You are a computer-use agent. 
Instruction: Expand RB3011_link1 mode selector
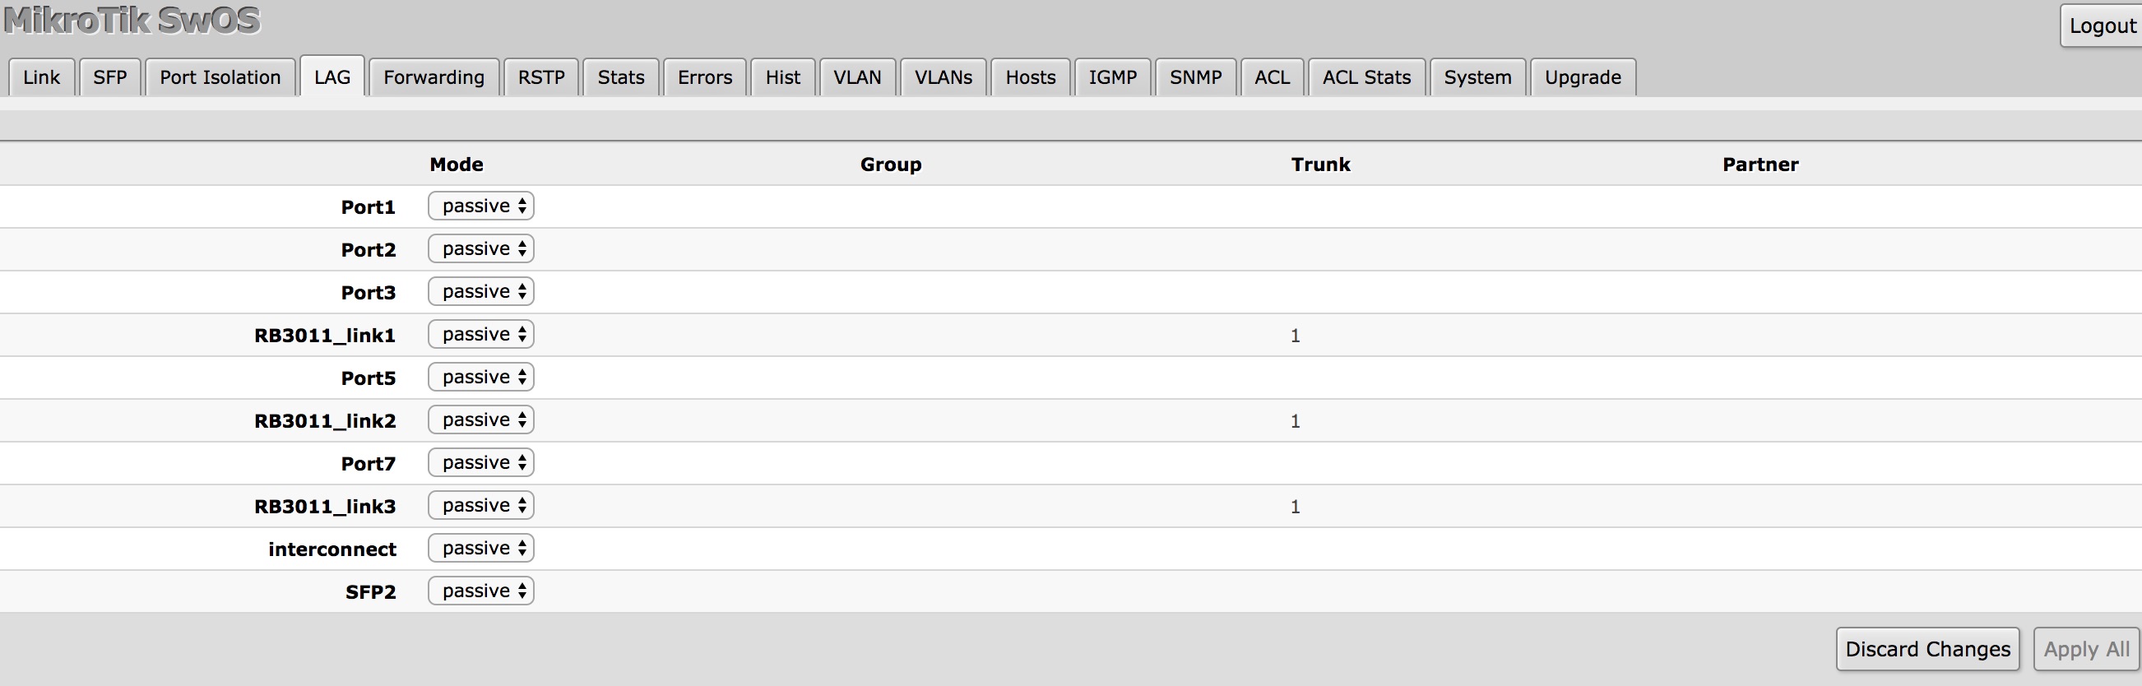pyautogui.click(x=480, y=334)
